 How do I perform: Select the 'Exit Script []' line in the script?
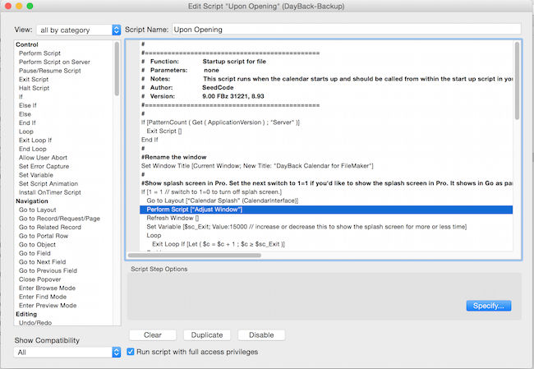[x=164, y=131]
